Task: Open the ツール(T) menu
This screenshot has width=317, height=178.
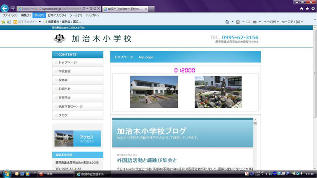Action: [x=76, y=15]
